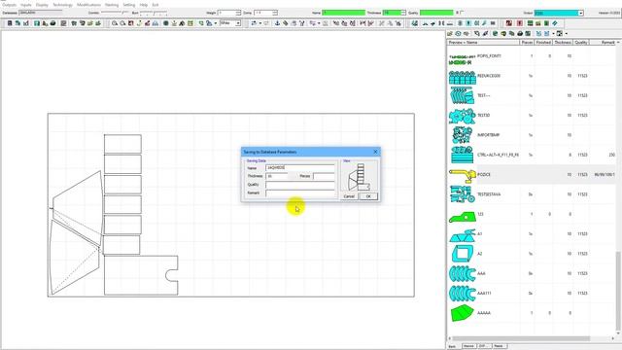622x350 pixels.
Task: Click the tag icon next to the anchor
Action: 285,23
